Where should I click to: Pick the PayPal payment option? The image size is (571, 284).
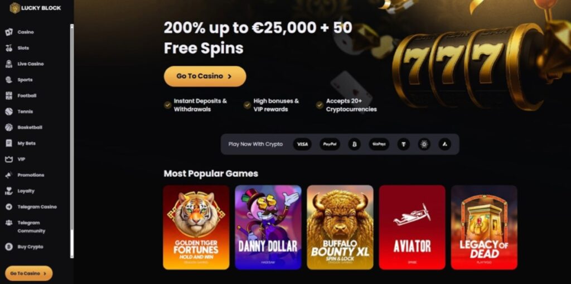(x=330, y=145)
